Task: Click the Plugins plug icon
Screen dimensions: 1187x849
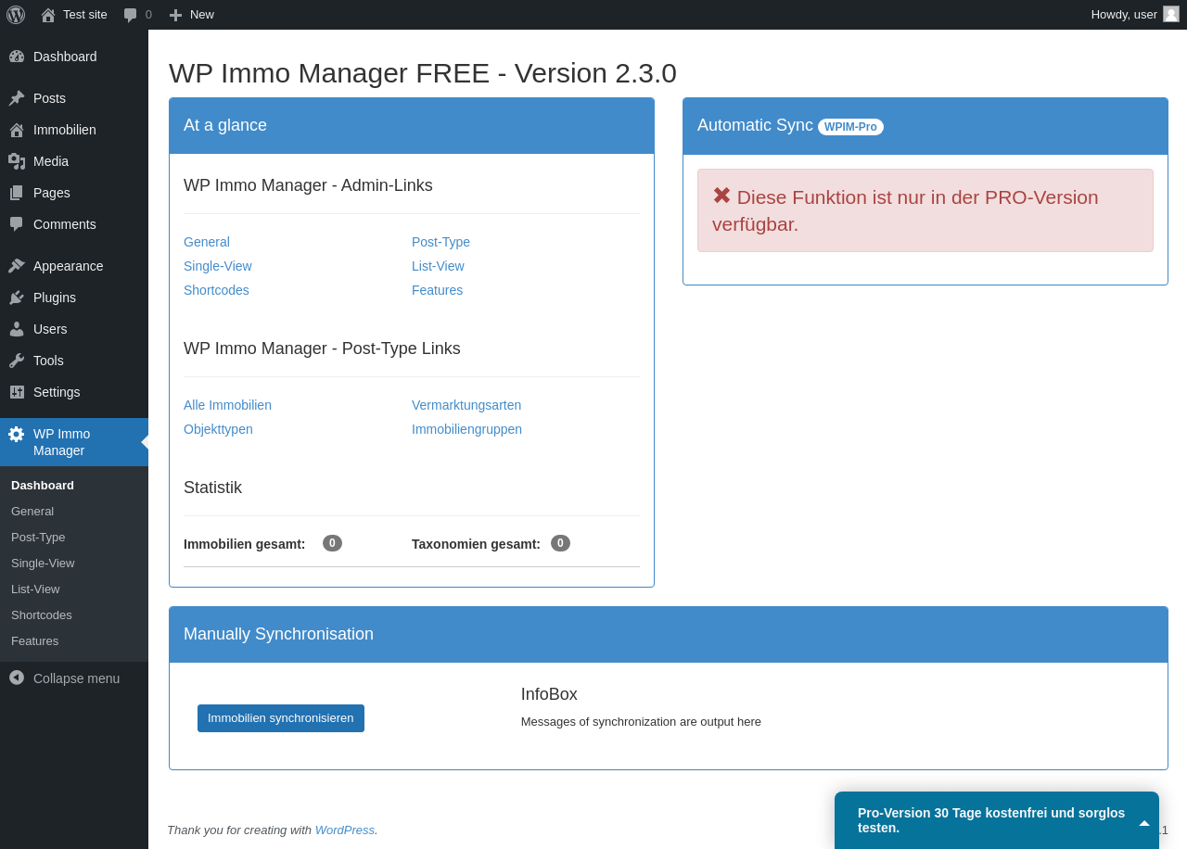Action: [17, 298]
